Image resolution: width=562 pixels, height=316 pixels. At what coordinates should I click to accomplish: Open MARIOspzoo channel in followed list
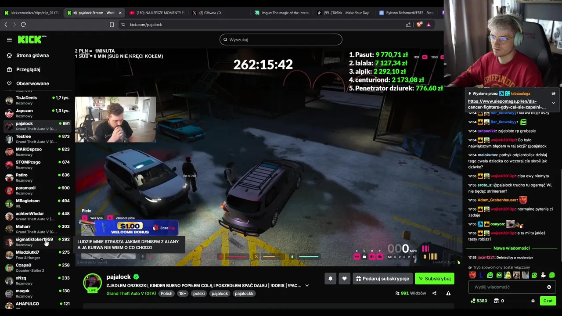click(x=37, y=152)
